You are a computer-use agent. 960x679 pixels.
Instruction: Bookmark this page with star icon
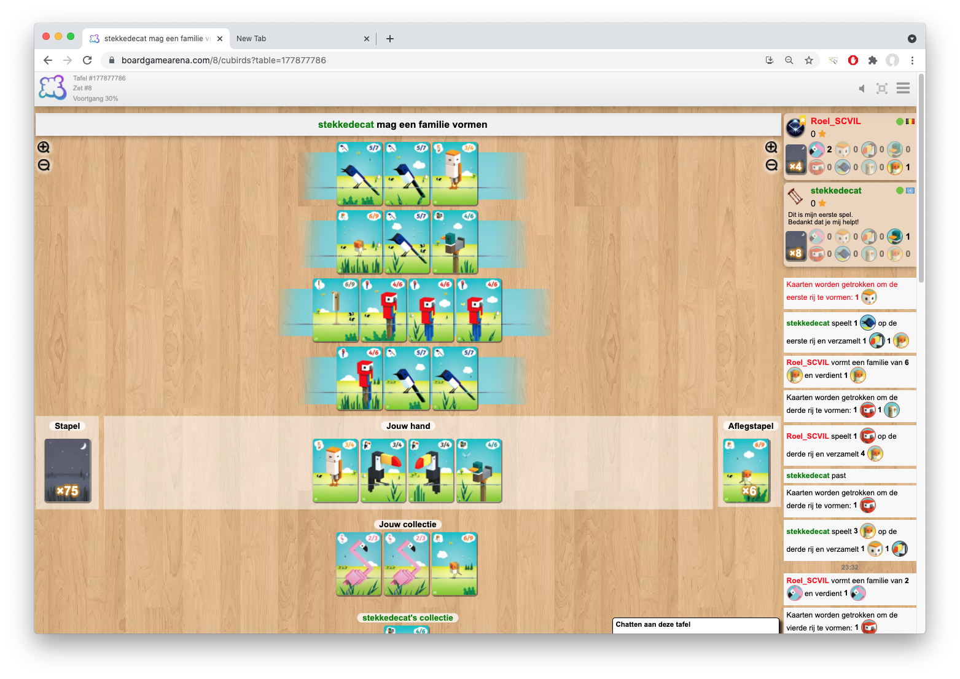(x=809, y=60)
